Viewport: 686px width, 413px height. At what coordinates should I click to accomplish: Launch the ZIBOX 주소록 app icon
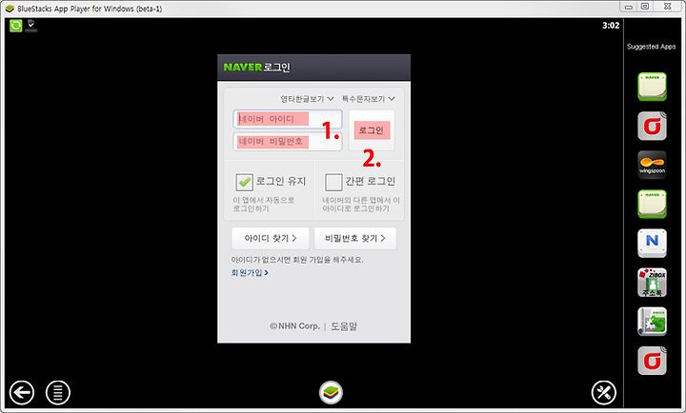tap(652, 283)
